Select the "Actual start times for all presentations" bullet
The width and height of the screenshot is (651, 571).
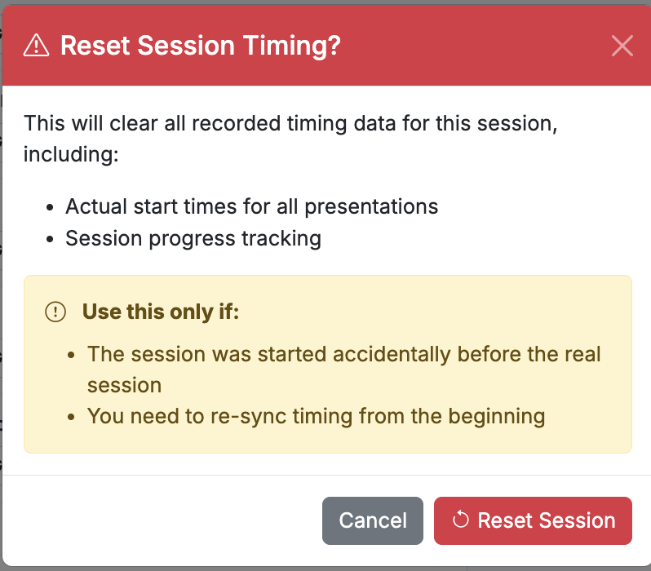click(251, 206)
